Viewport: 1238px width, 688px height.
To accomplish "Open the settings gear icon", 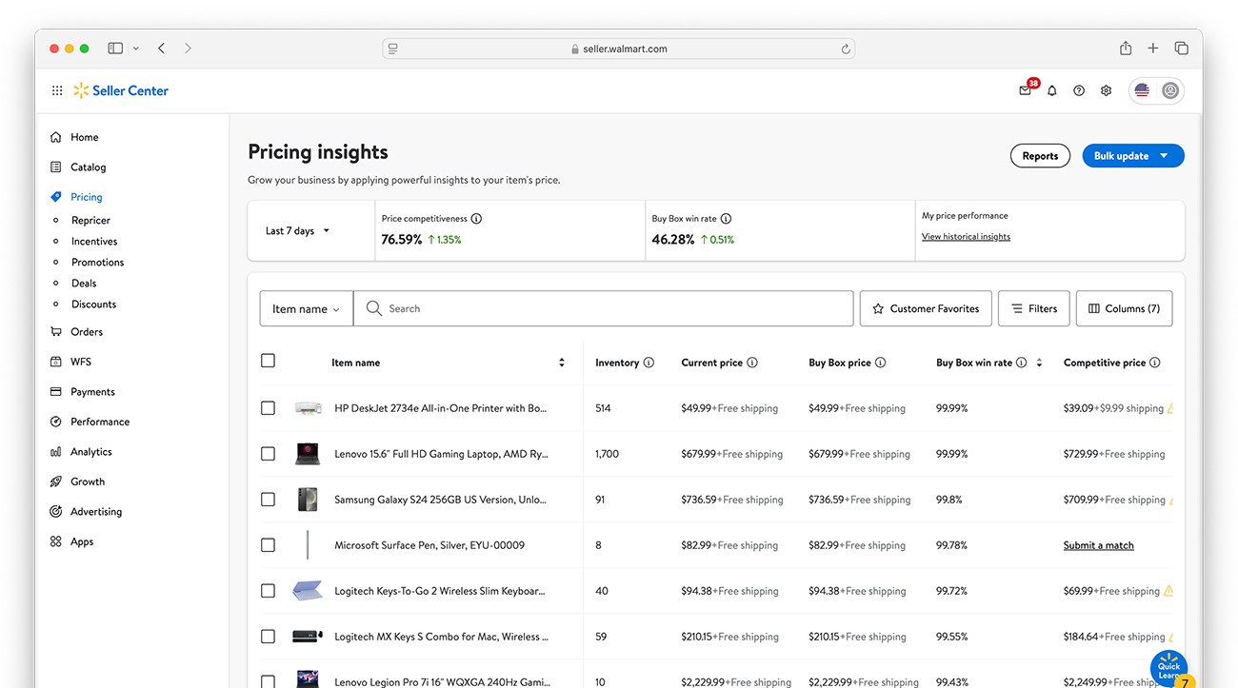I will tap(1106, 91).
